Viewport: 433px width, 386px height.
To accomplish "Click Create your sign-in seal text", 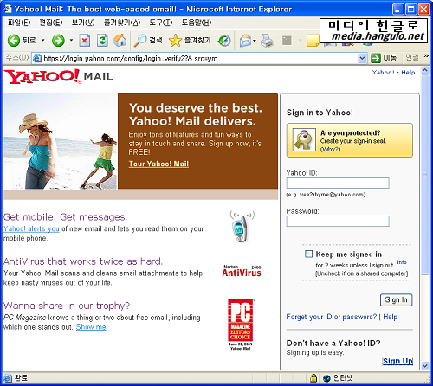I will 353,141.
